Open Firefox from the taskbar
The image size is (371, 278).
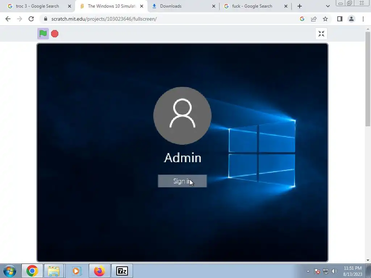(99, 271)
